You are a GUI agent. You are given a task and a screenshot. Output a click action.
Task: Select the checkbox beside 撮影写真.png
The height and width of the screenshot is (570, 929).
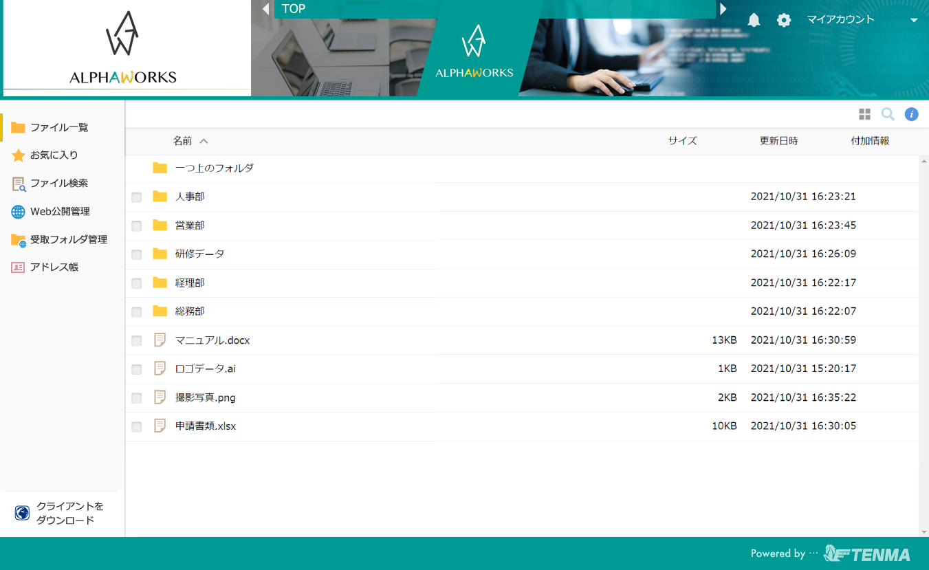click(x=137, y=398)
